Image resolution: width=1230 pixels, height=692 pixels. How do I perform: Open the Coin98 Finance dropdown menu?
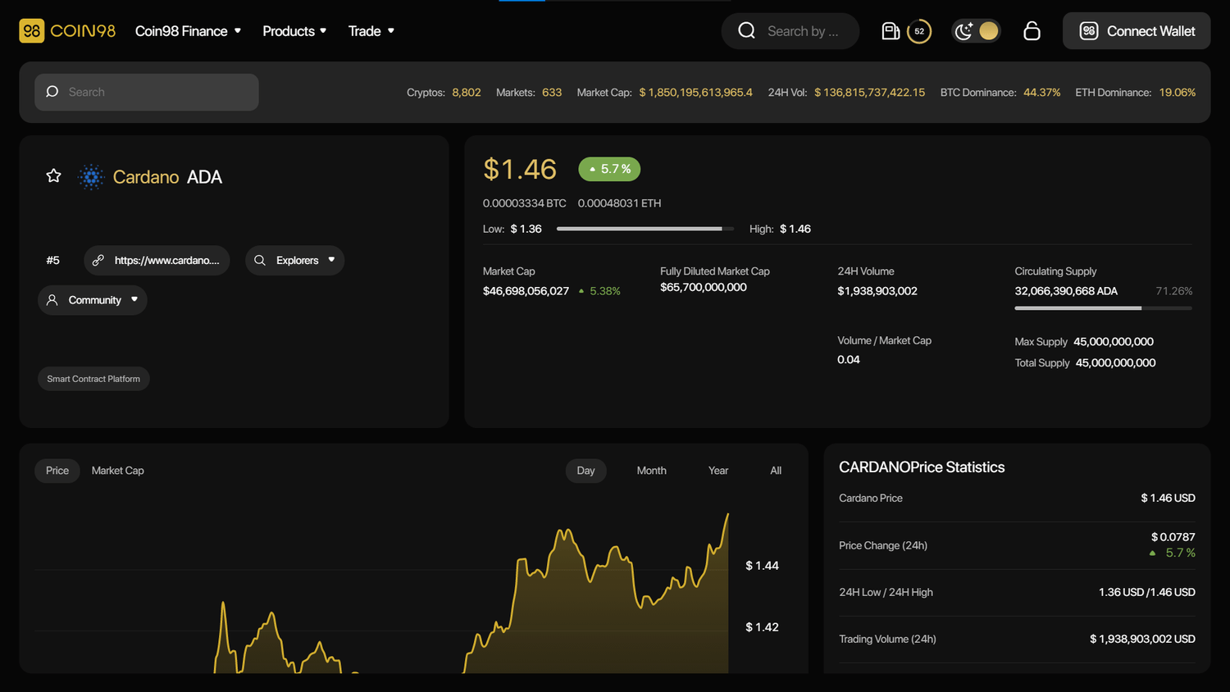tap(189, 31)
